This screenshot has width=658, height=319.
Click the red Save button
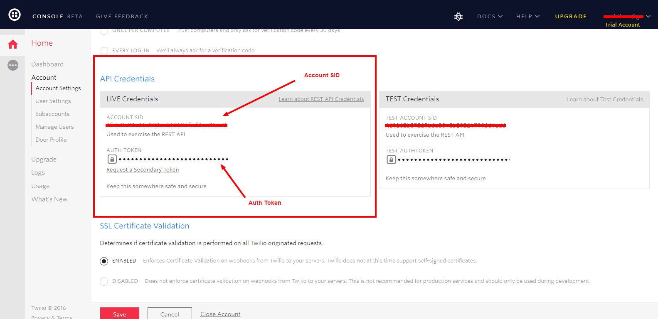click(x=120, y=314)
